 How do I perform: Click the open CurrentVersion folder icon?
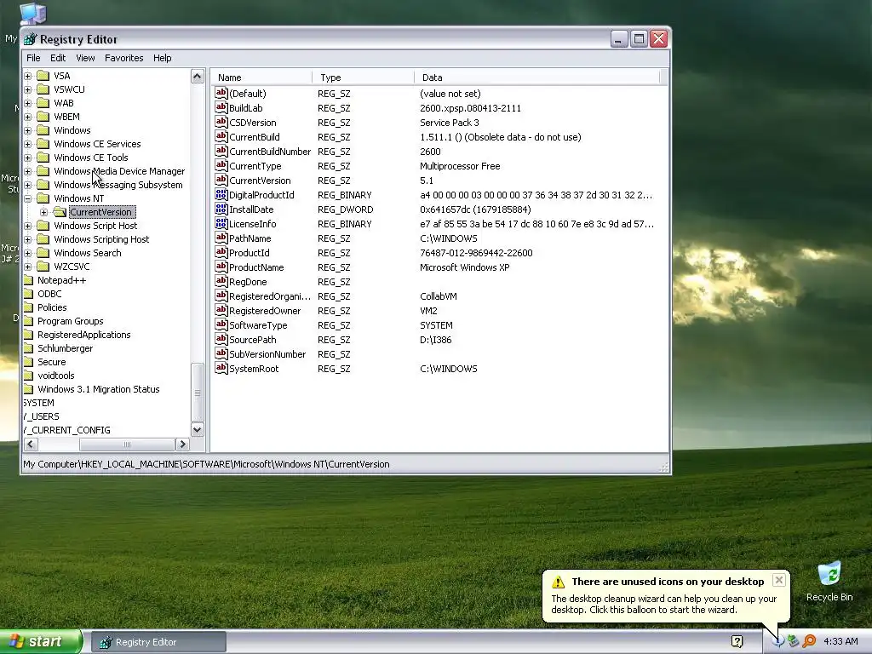click(x=60, y=212)
